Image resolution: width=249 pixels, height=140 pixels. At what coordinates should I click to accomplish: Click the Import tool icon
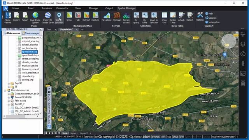(16, 16)
